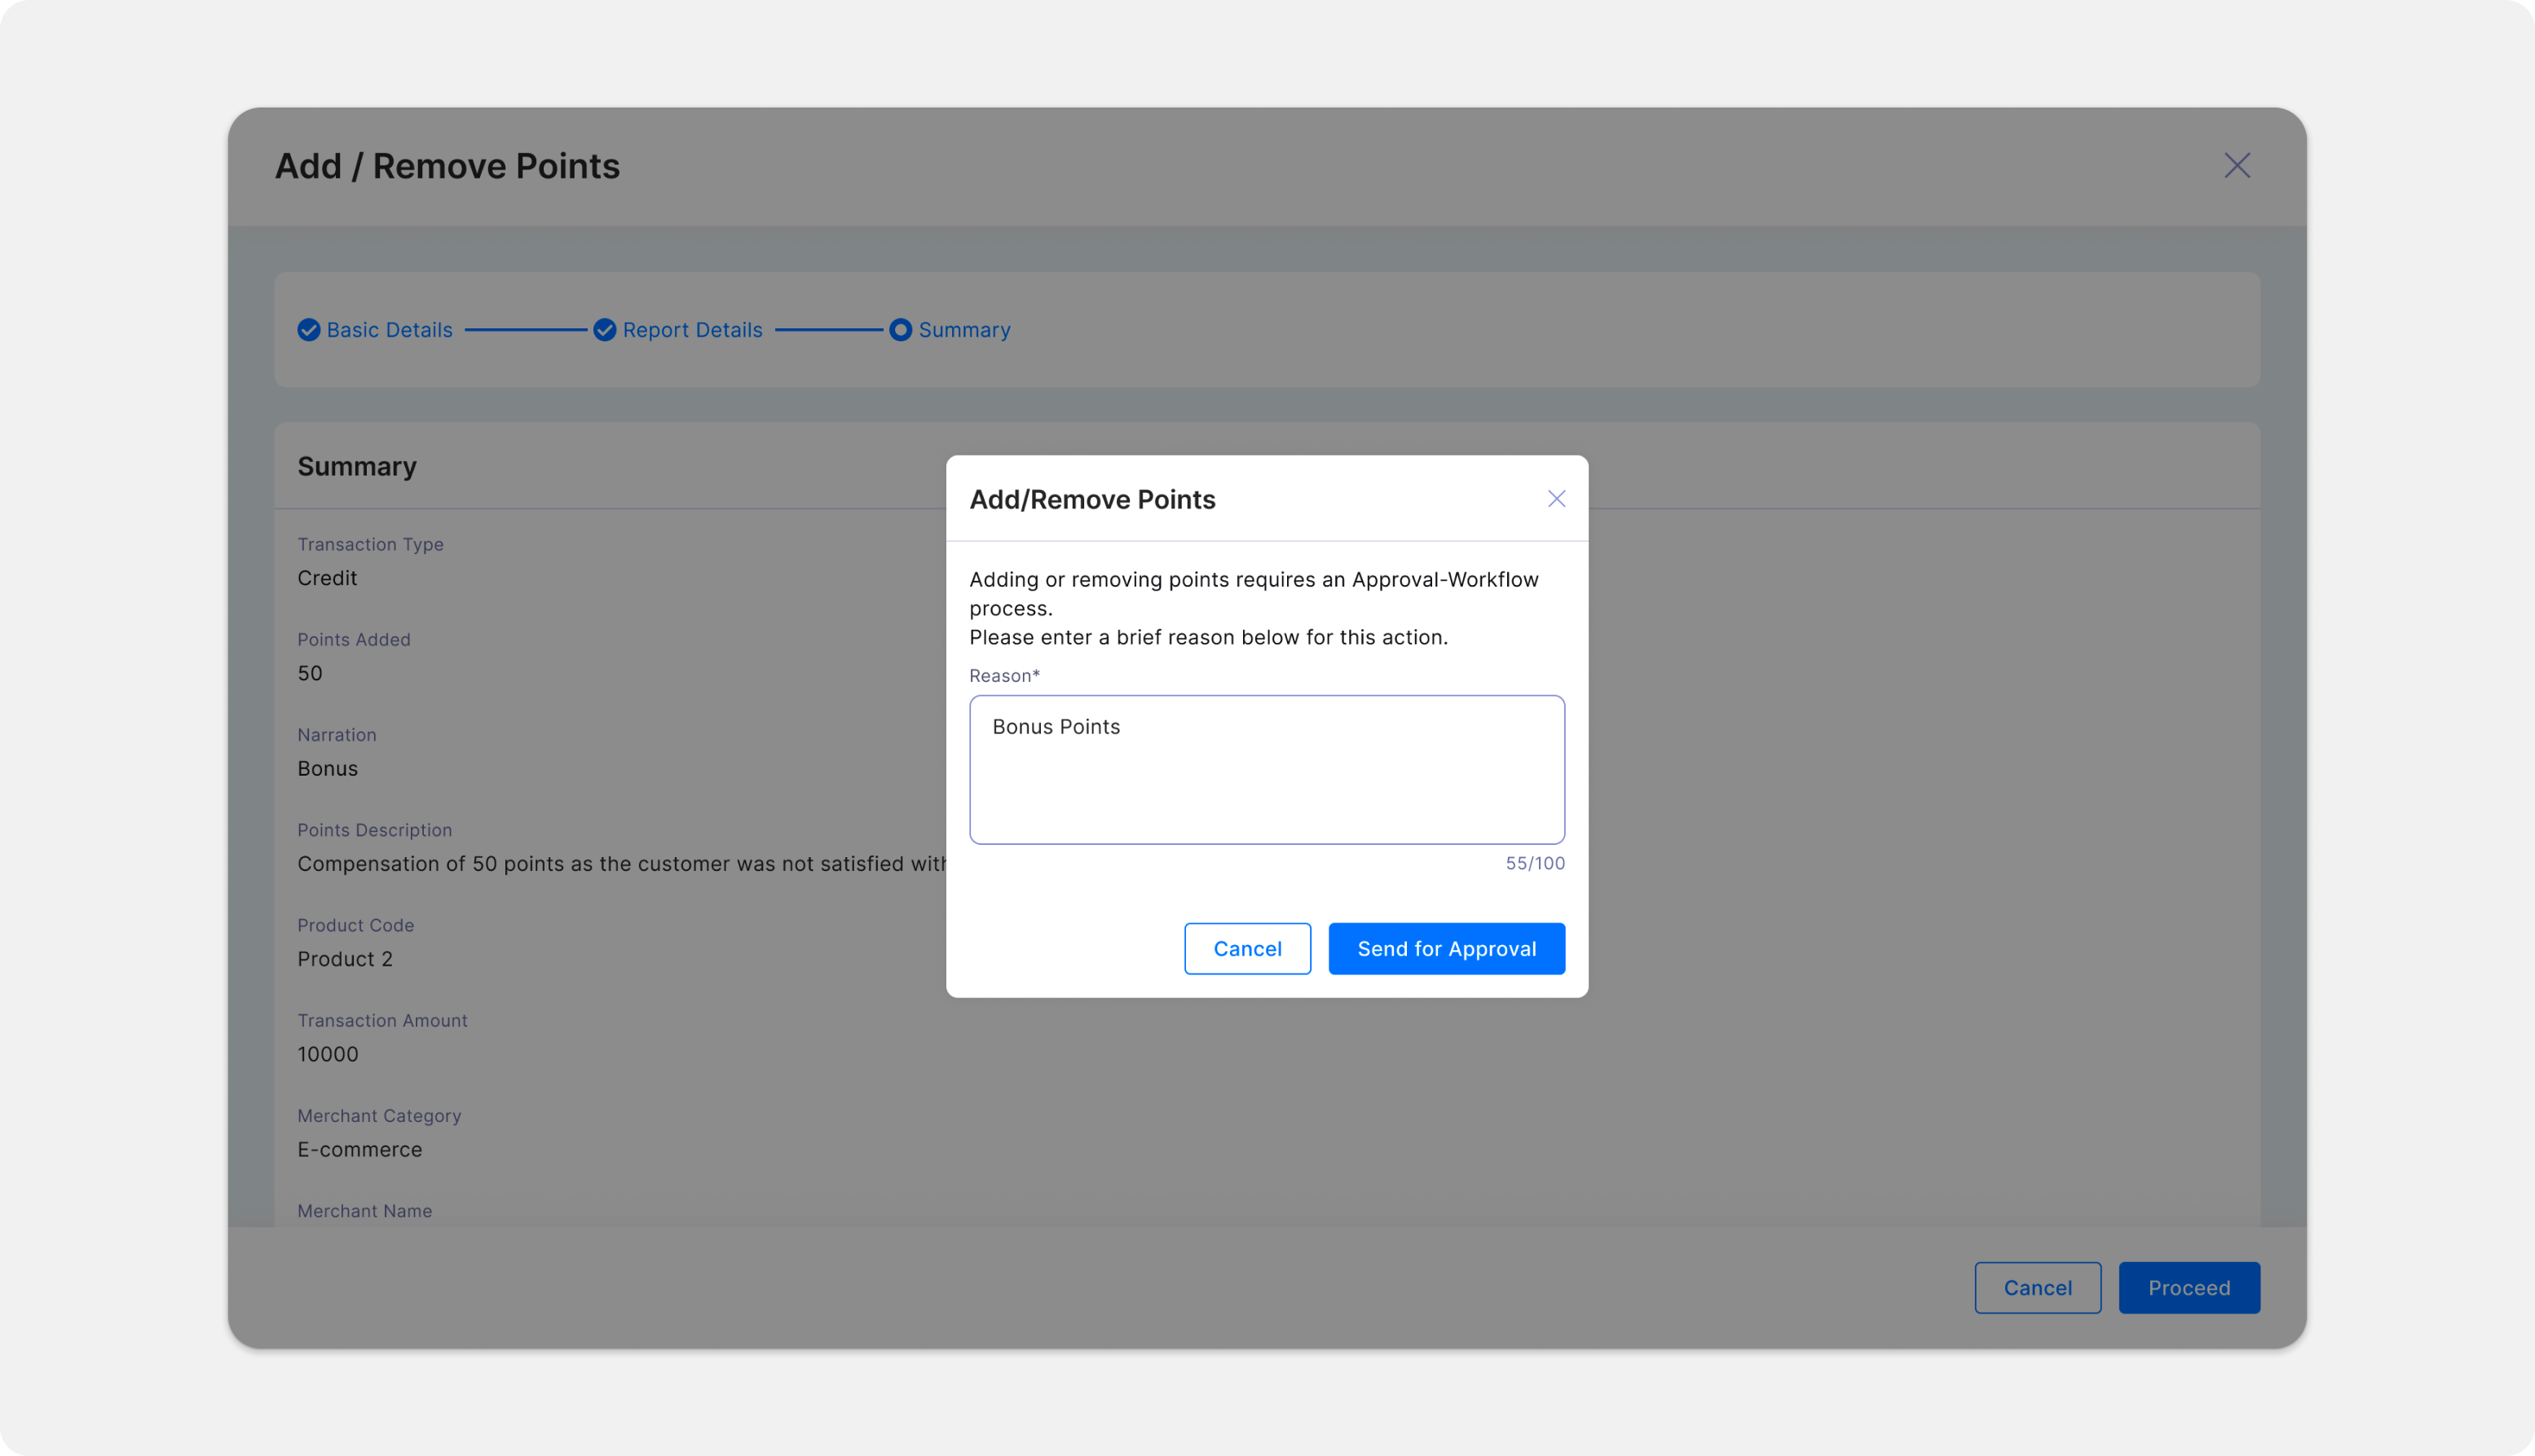This screenshot has width=2535, height=1456.
Task: Click the Reason text area
Action: [x=1267, y=770]
